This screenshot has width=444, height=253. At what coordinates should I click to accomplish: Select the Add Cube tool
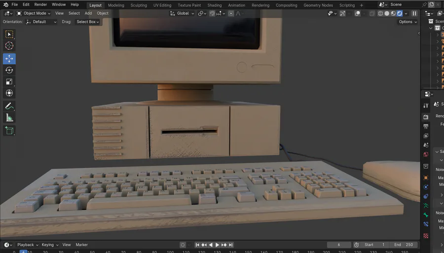pos(9,130)
